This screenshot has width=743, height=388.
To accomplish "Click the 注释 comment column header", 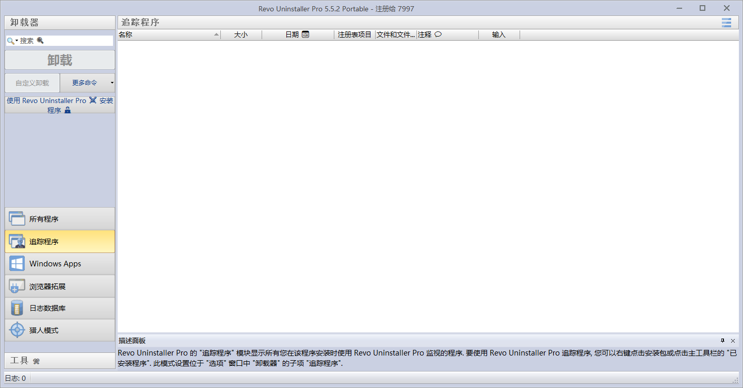I will tap(448, 35).
